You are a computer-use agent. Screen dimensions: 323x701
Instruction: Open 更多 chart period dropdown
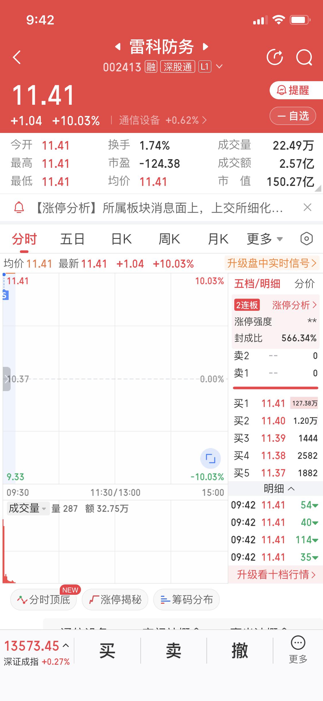pos(265,239)
